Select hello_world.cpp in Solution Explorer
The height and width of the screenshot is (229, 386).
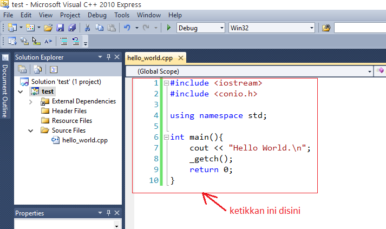(84, 140)
